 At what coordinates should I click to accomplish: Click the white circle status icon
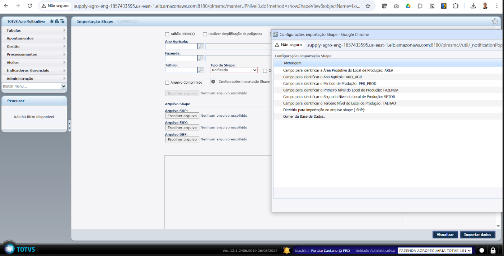482,250
